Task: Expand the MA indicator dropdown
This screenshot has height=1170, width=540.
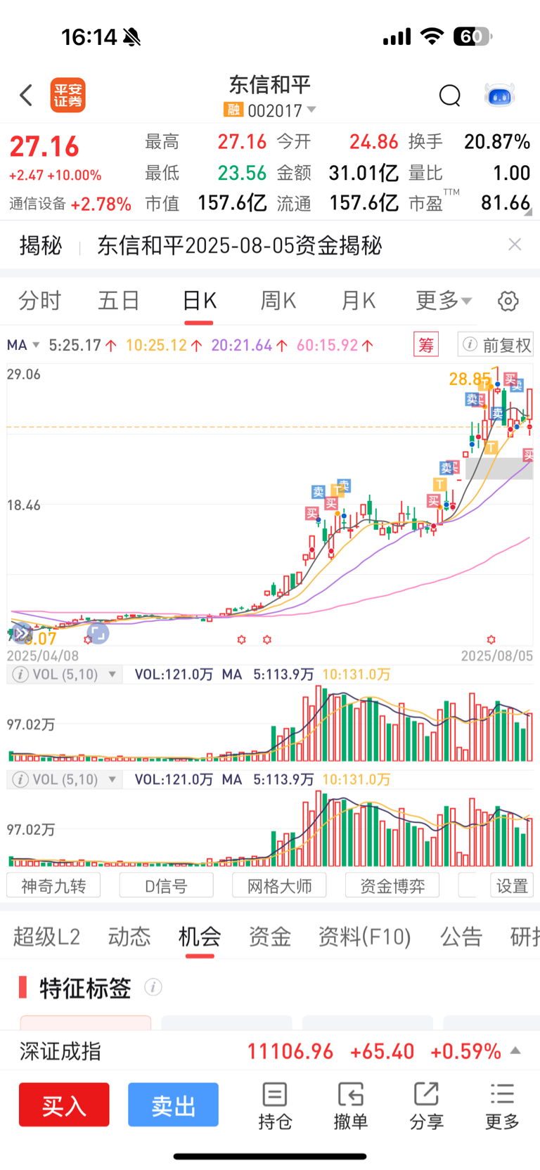Action: [36, 345]
